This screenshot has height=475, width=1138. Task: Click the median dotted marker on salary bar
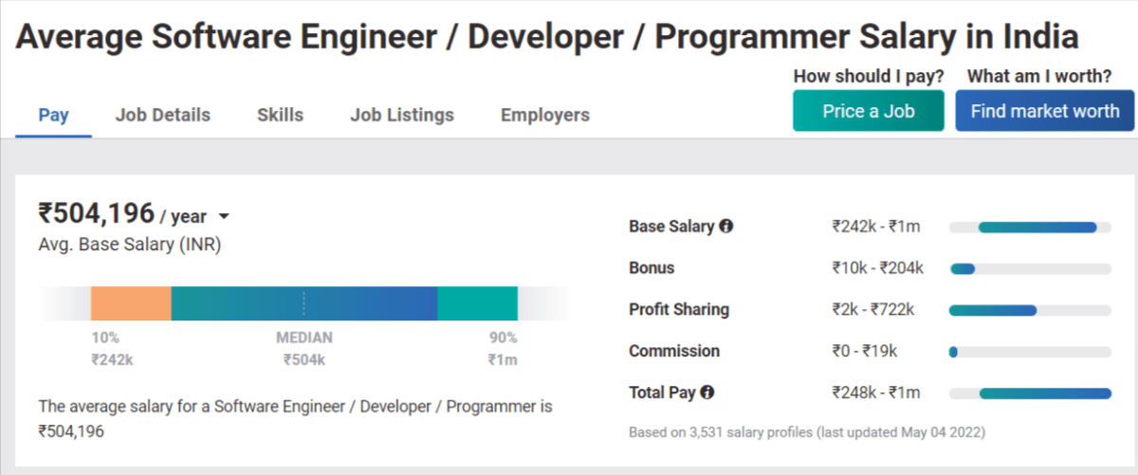(304, 303)
